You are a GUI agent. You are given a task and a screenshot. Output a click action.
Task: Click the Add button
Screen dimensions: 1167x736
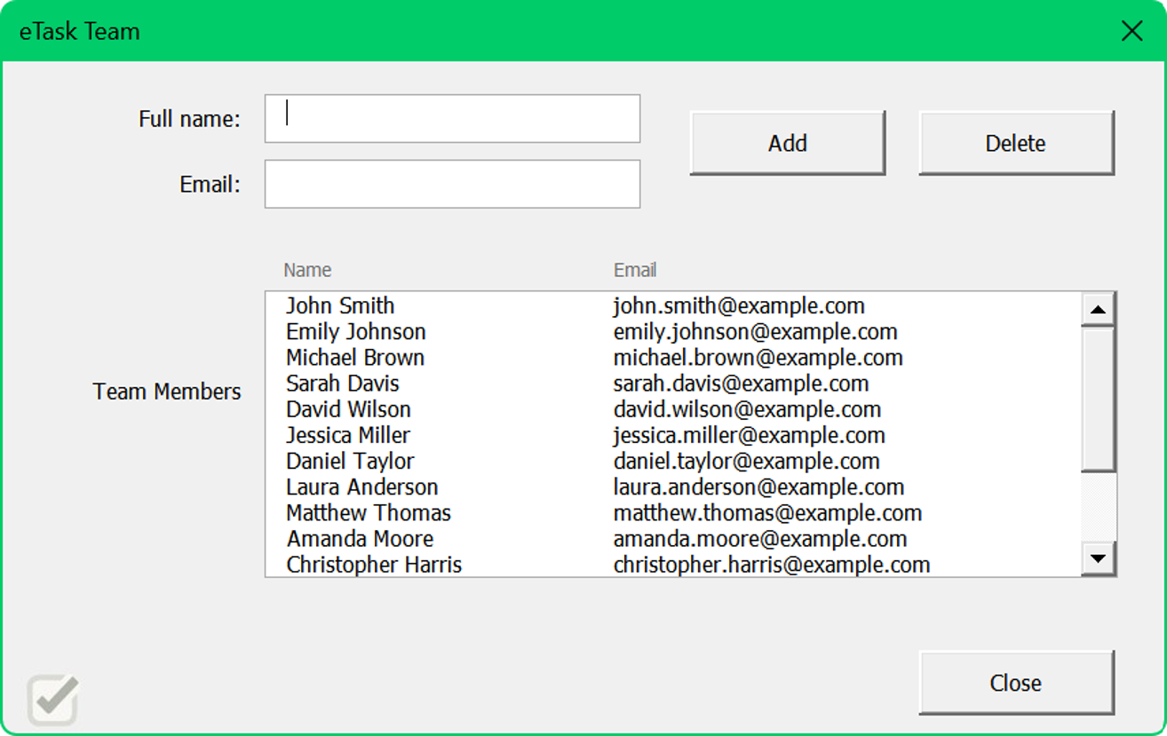[787, 142]
